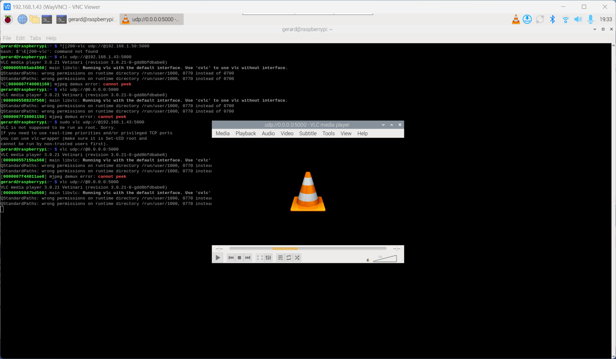
Task: Open the microphone tray control
Action: (x=590, y=19)
